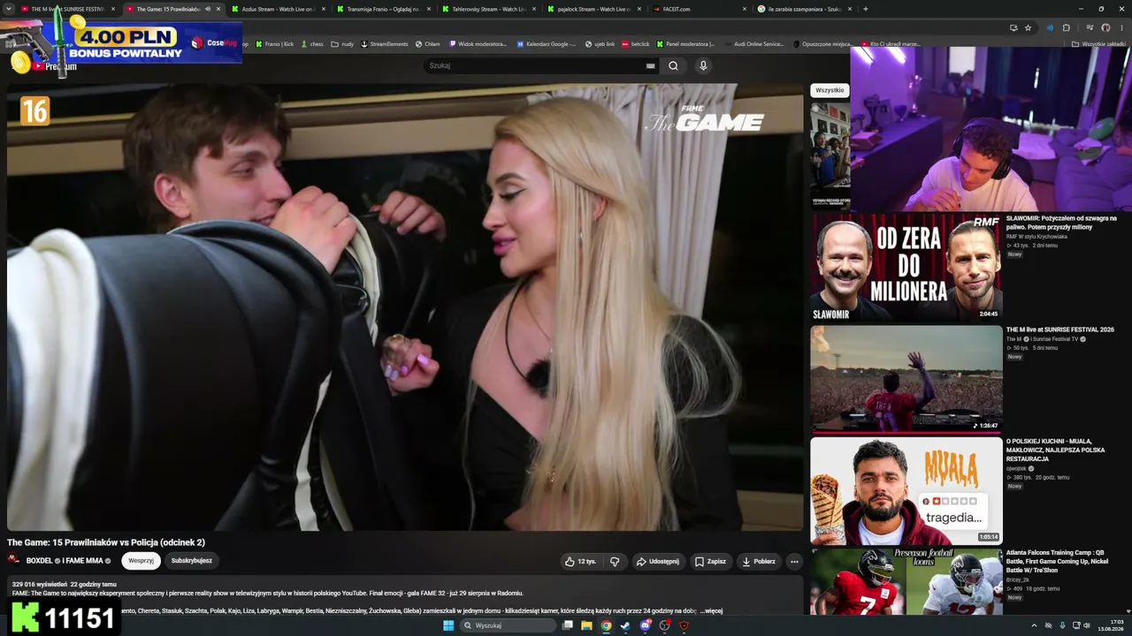The height and width of the screenshot is (636, 1132).
Task: Close the Azdus Stream tab
Action: tap(324, 9)
